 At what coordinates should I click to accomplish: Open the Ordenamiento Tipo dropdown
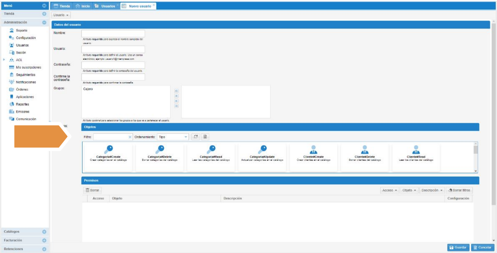tap(186, 137)
